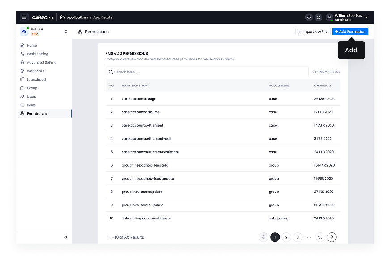Expand the William See Saw account dropdown

(366, 17)
